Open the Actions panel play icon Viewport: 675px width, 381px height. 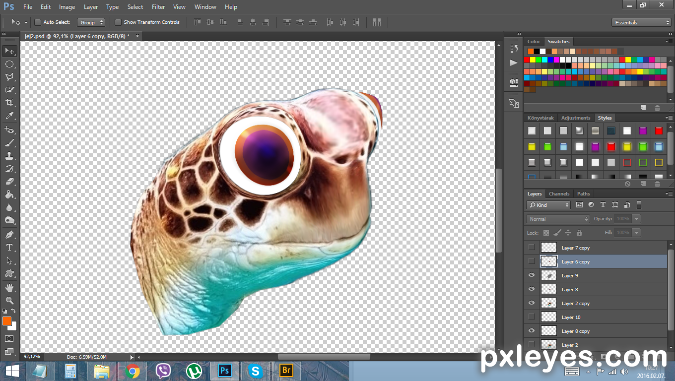pos(514,63)
